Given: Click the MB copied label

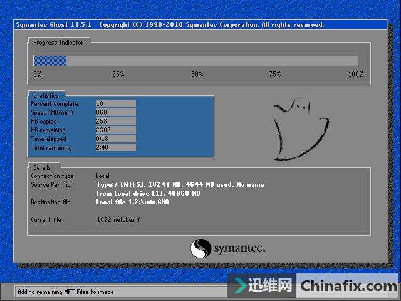Looking at the screenshot, I should 44,121.
